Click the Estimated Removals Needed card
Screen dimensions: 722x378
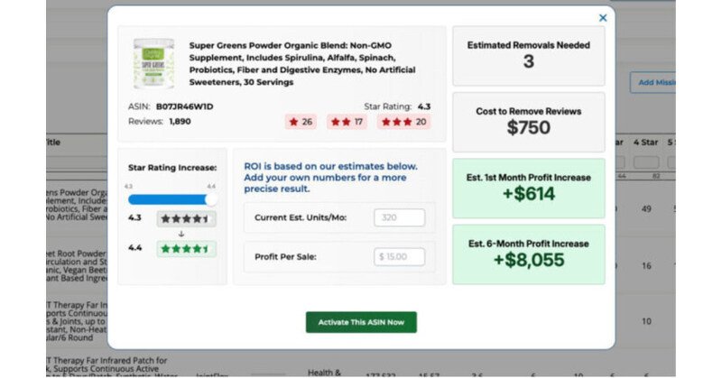[528, 55]
